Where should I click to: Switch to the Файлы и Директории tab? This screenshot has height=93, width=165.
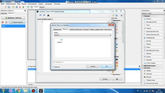[x=97, y=29]
